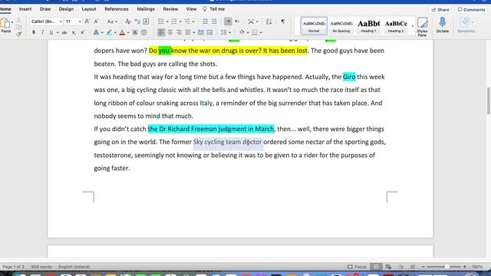
Task: Toggle align left paragraph
Action: 161,32
